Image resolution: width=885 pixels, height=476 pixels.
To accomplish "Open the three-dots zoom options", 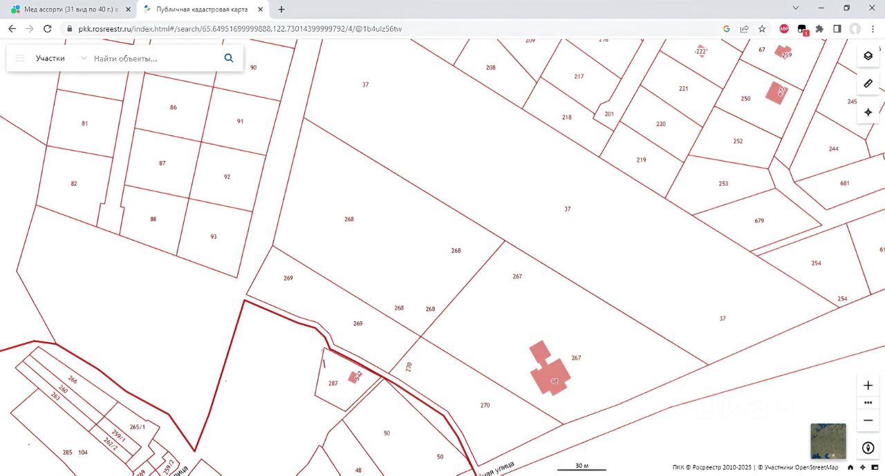I will [868, 403].
